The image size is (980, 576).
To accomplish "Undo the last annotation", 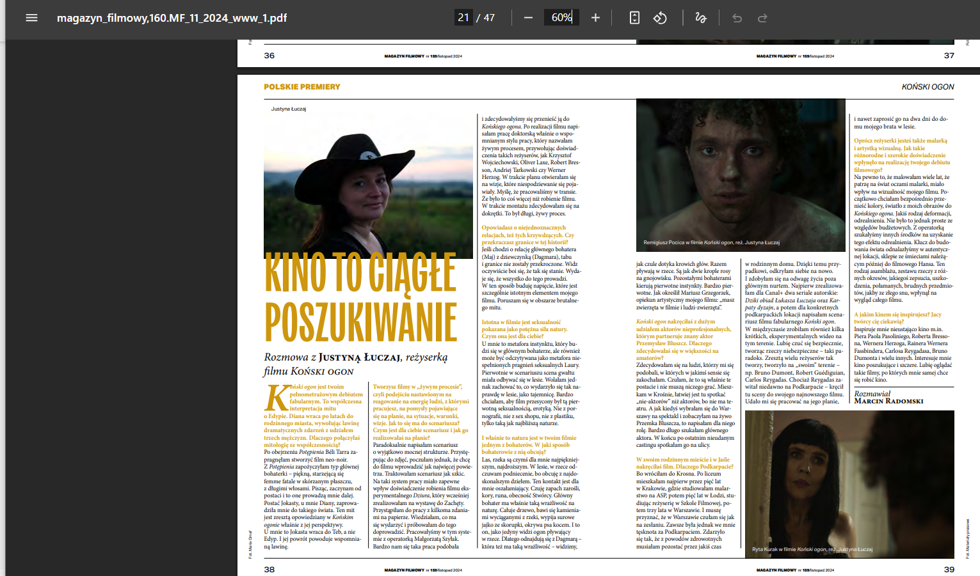I will click(x=737, y=18).
